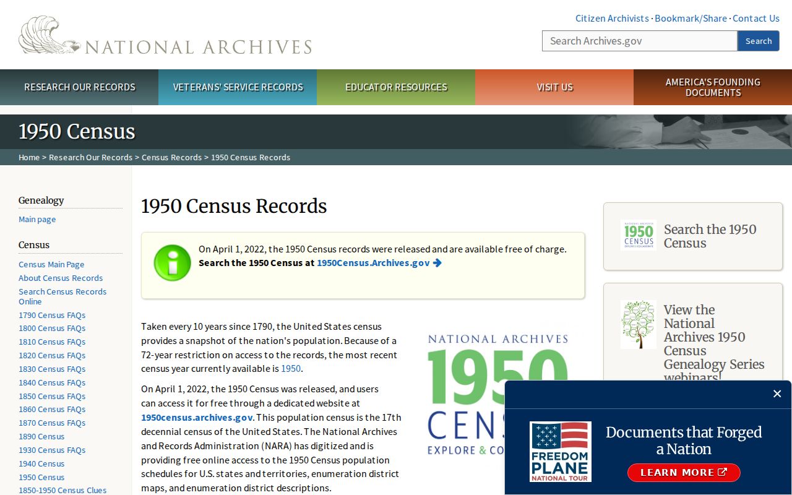
Task: Open 1850 Census FAQs link
Action: coord(52,396)
